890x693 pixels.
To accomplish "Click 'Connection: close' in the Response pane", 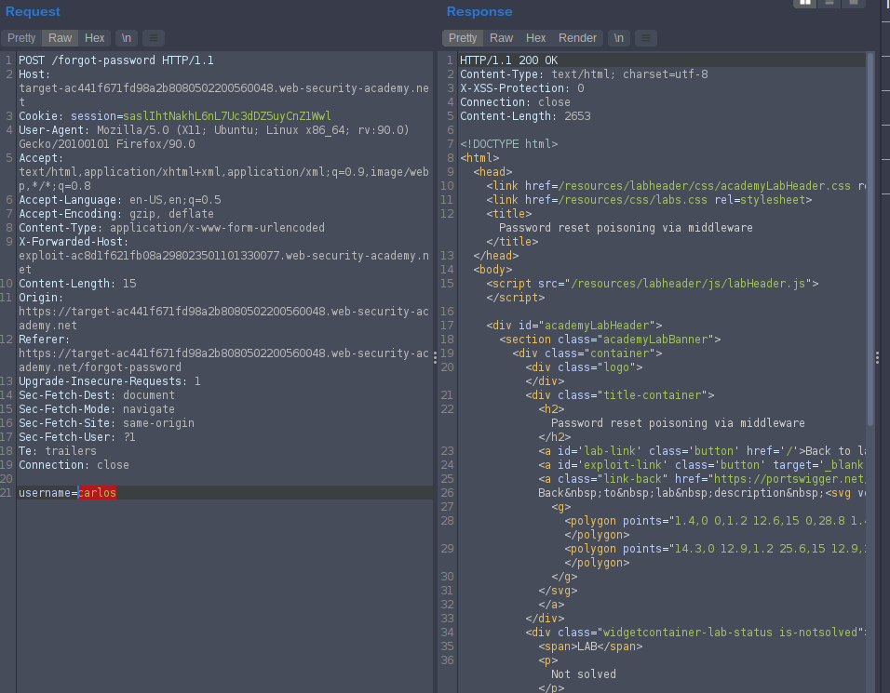I will (x=515, y=102).
